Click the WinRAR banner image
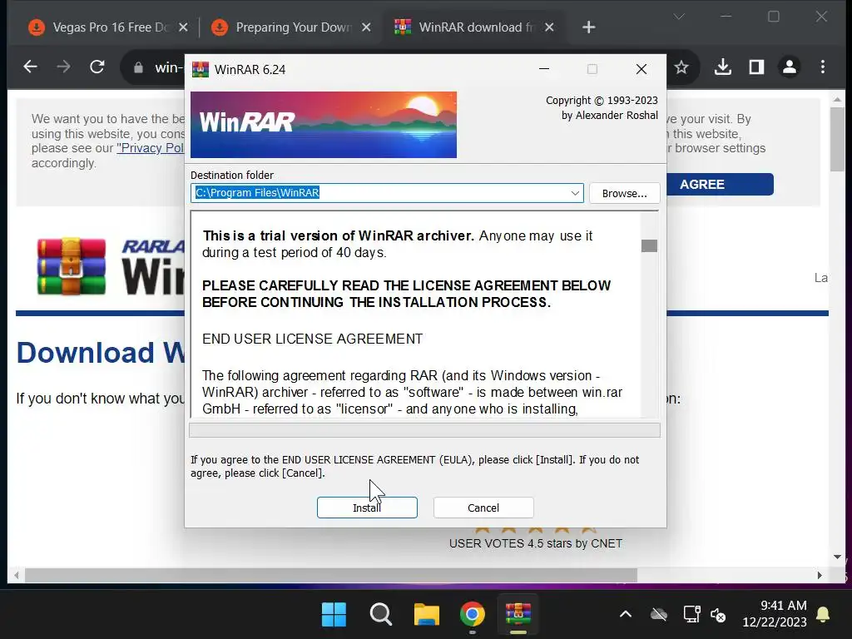The width and height of the screenshot is (852, 639). [x=324, y=125]
